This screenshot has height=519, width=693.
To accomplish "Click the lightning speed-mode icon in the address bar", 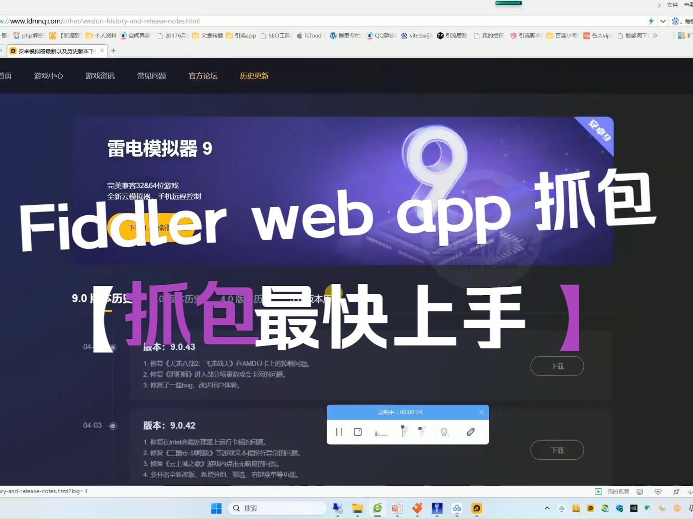I will (651, 21).
